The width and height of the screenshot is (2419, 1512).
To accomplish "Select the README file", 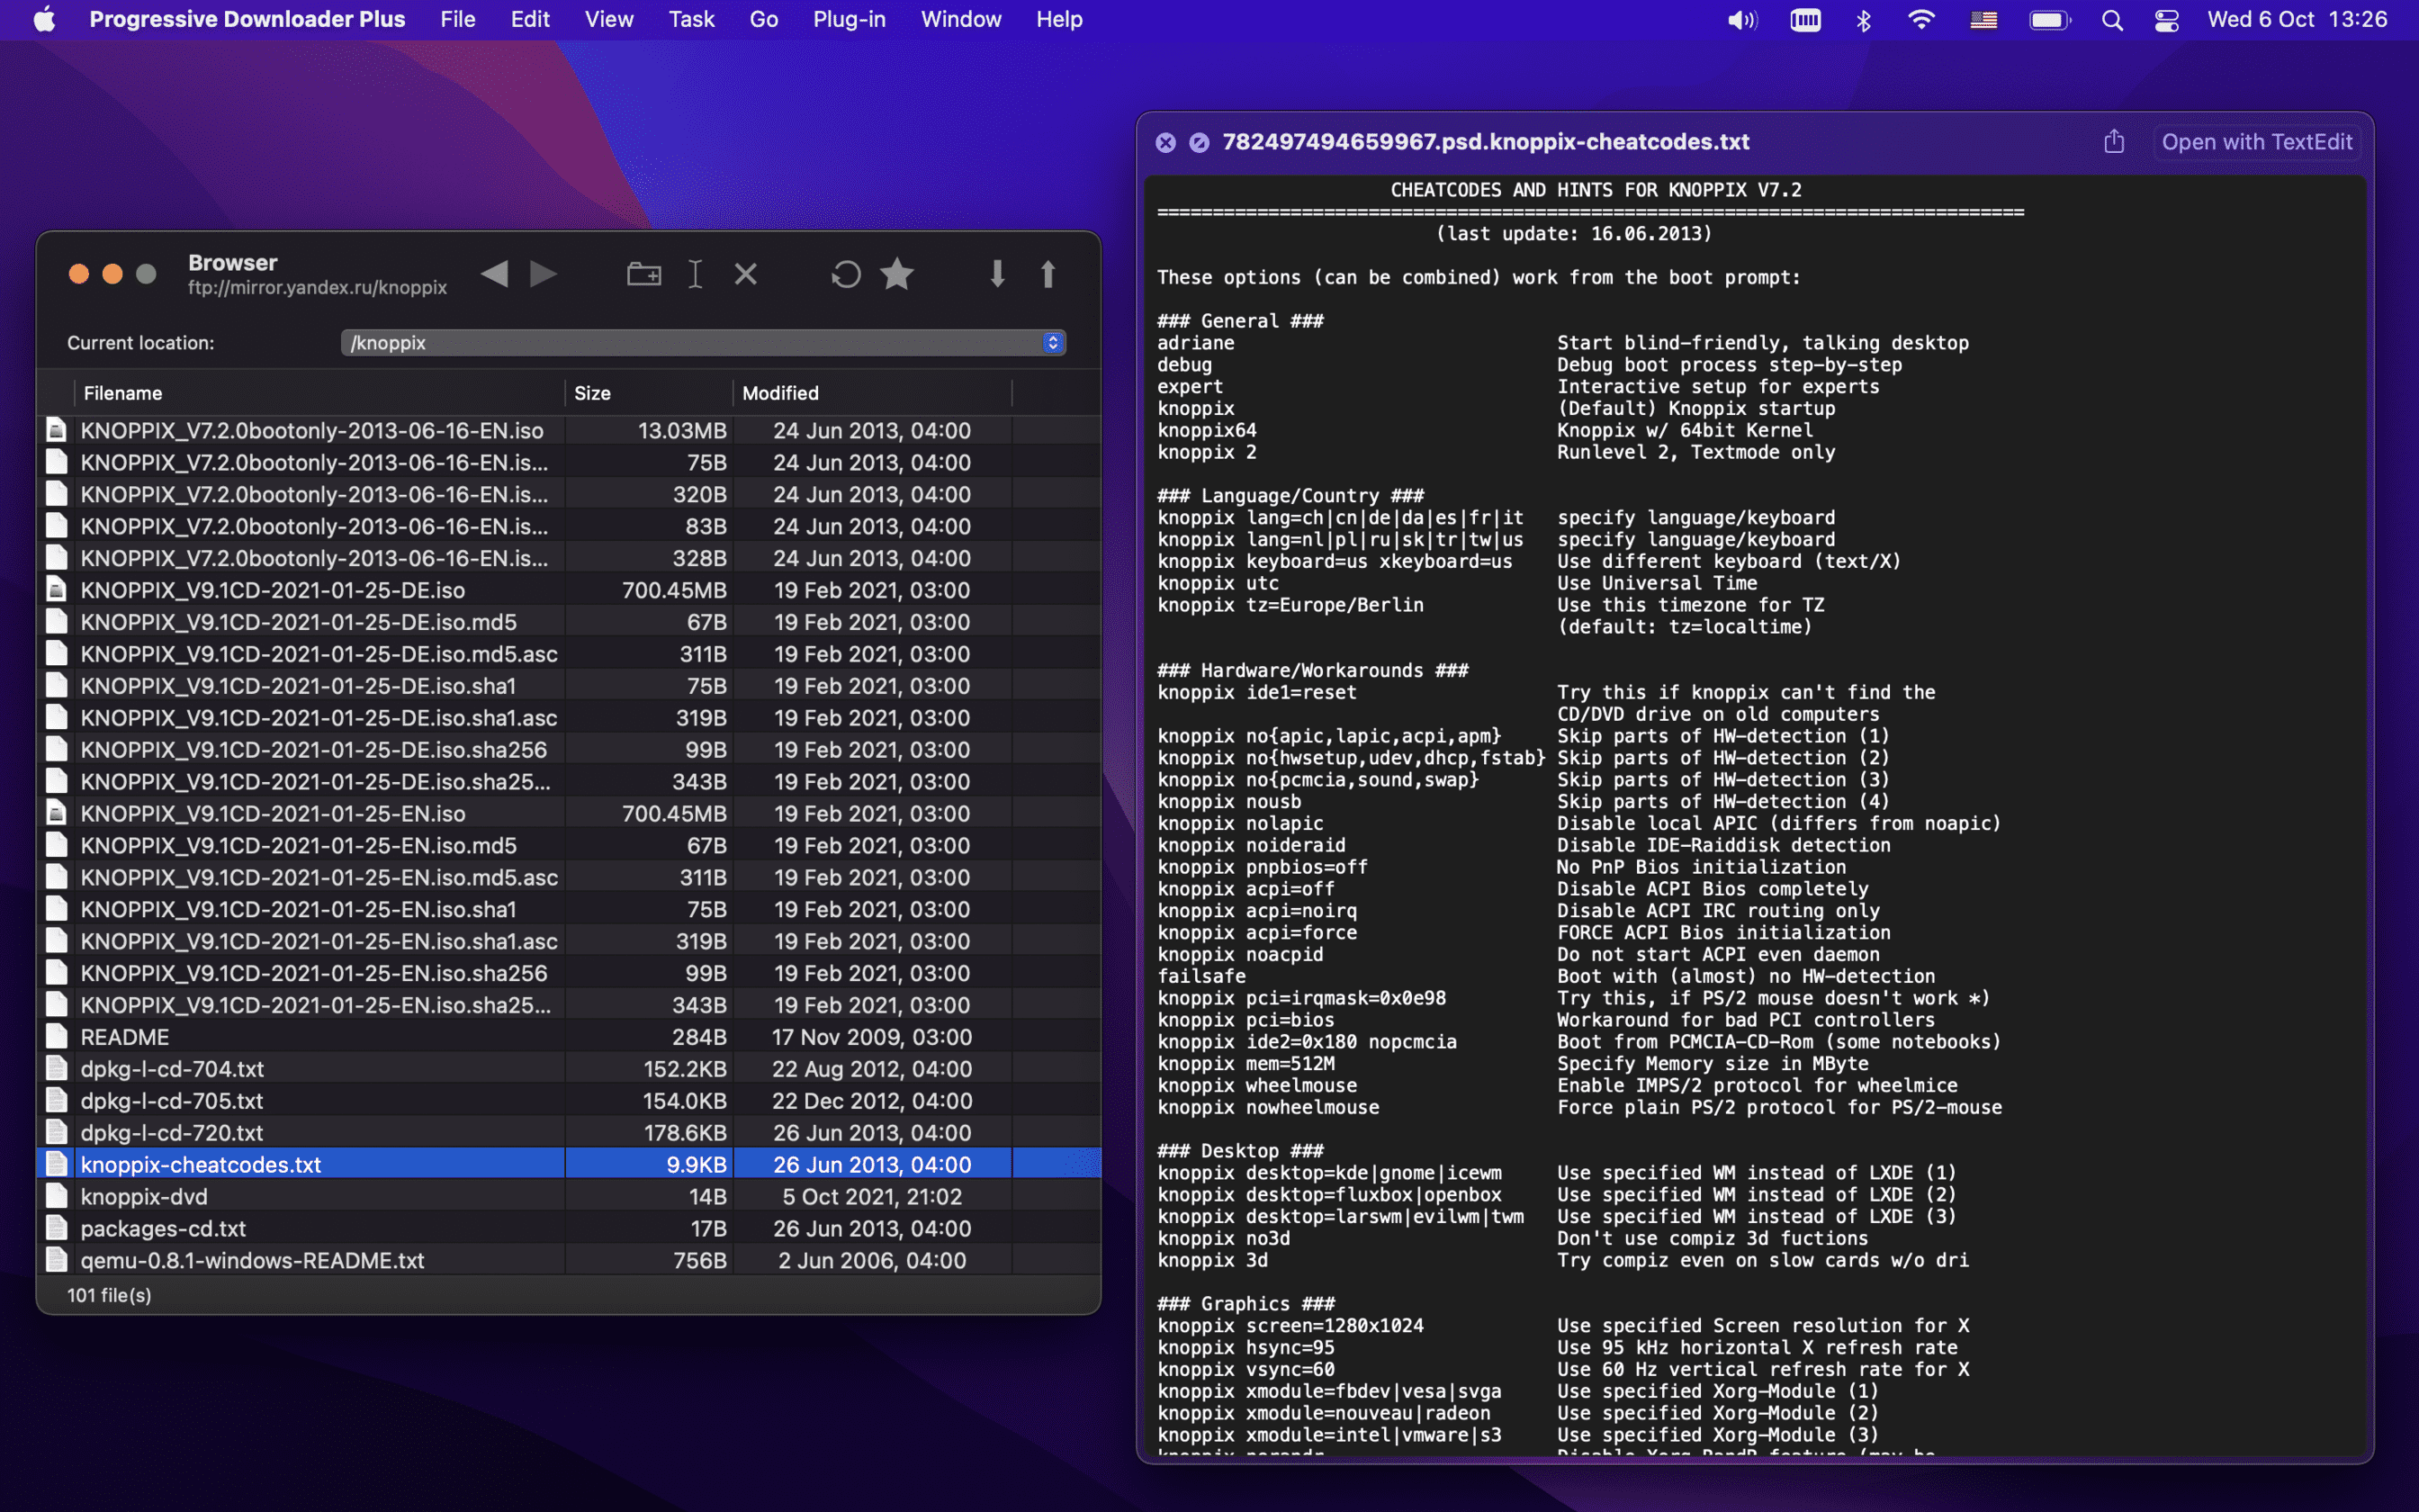I will click(569, 1037).
